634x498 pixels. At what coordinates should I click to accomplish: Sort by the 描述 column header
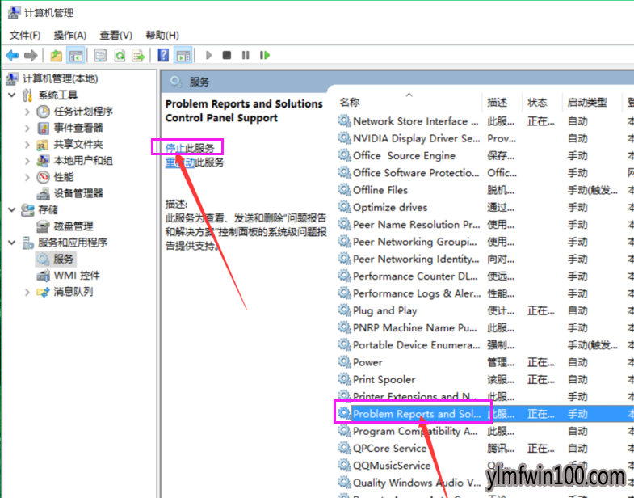coord(497,103)
